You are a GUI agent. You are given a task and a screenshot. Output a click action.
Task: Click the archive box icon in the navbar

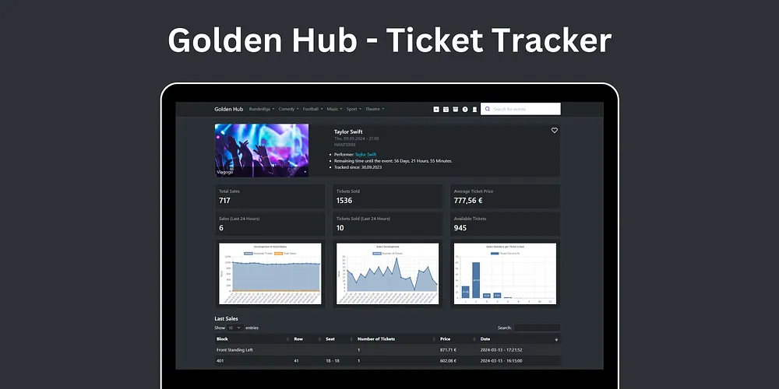click(x=455, y=109)
